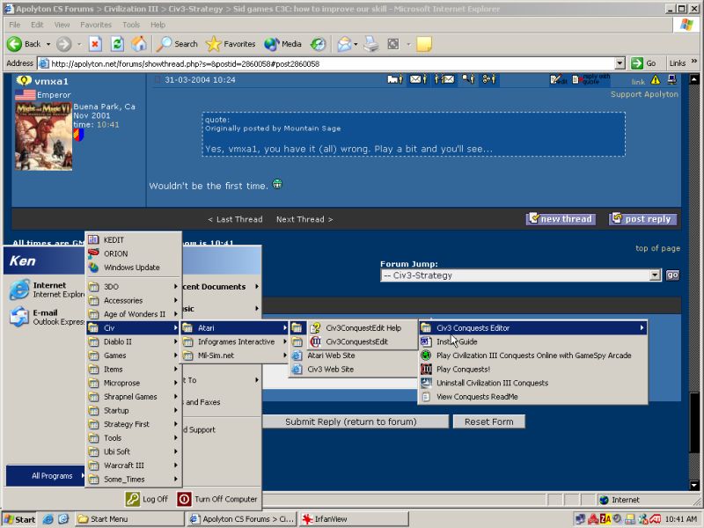Click the yellow note icon in toolbar
This screenshot has height=528, width=704.
[x=424, y=44]
